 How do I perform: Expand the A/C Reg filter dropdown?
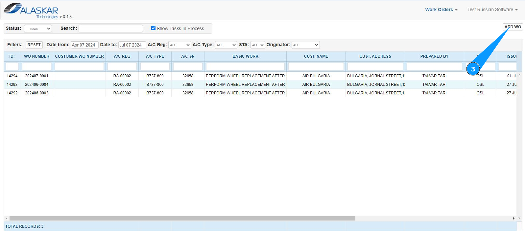tap(180, 45)
